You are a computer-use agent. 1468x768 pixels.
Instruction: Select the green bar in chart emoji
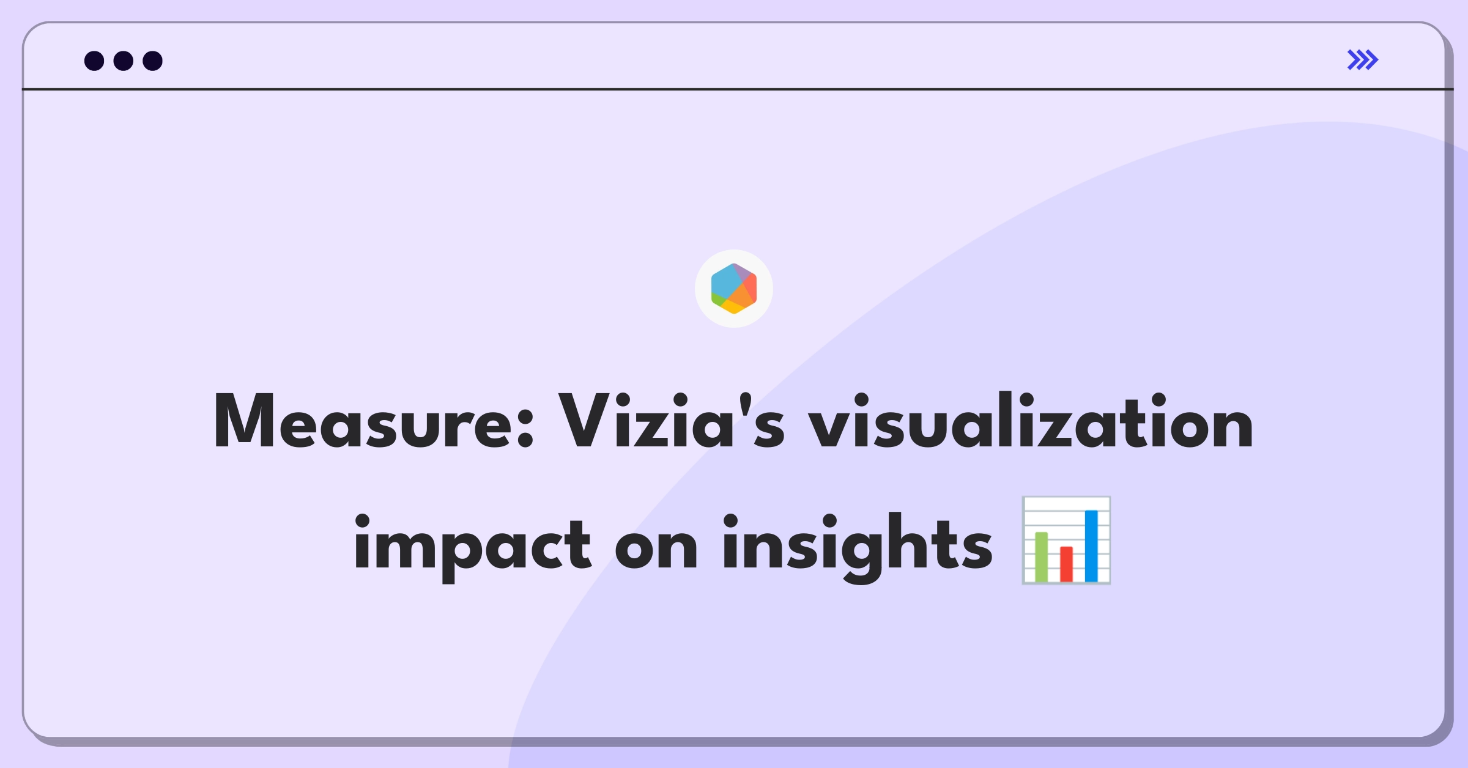tap(1041, 557)
